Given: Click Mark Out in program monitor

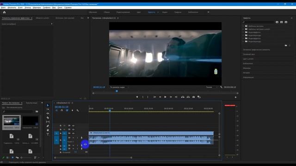Looking at the screenshot, I should click(148, 97).
